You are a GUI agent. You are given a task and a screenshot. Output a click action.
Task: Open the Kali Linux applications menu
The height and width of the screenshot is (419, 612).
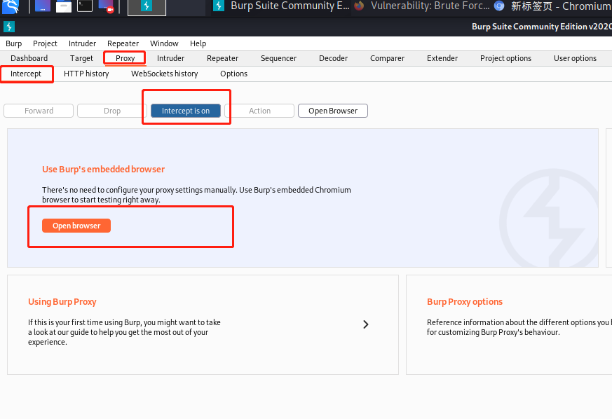click(10, 6)
